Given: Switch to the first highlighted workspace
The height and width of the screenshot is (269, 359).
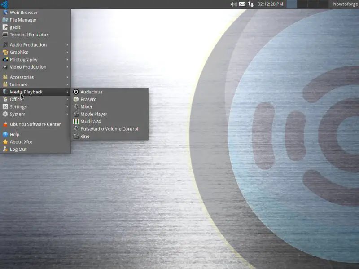Looking at the screenshot, I should click(292, 4).
